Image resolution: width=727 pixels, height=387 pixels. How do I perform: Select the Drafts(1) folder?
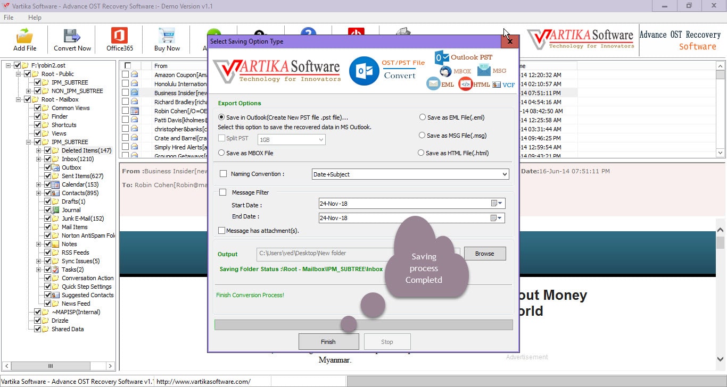[x=73, y=201]
